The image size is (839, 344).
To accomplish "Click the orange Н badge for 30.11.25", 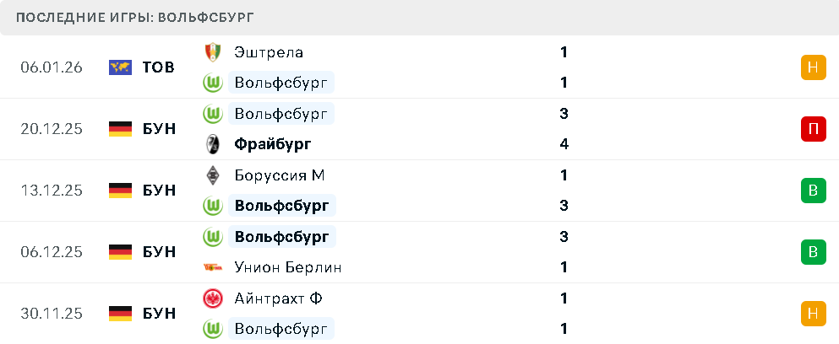I will point(813,313).
